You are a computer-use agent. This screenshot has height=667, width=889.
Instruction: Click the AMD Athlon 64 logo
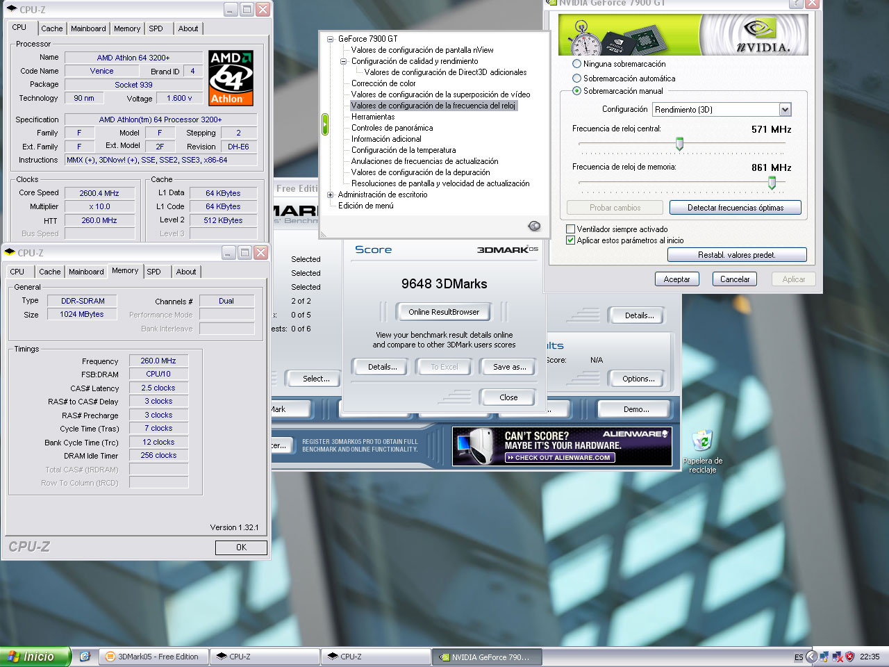pyautogui.click(x=231, y=78)
